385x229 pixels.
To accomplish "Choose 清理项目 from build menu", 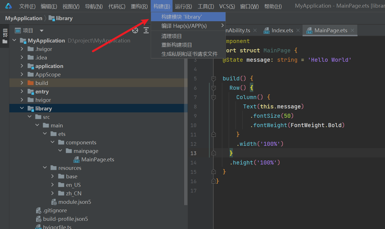I will coord(188,36).
